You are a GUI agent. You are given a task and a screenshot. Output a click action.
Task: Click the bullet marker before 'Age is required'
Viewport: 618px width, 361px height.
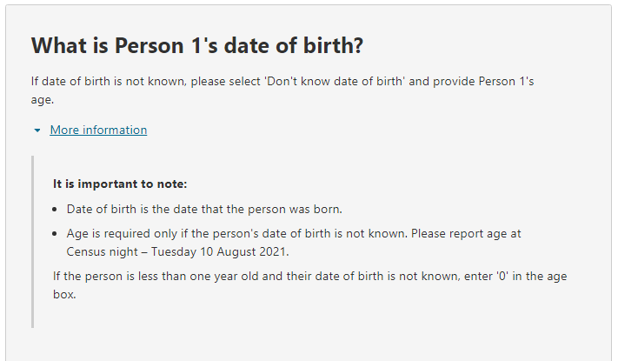(55, 234)
